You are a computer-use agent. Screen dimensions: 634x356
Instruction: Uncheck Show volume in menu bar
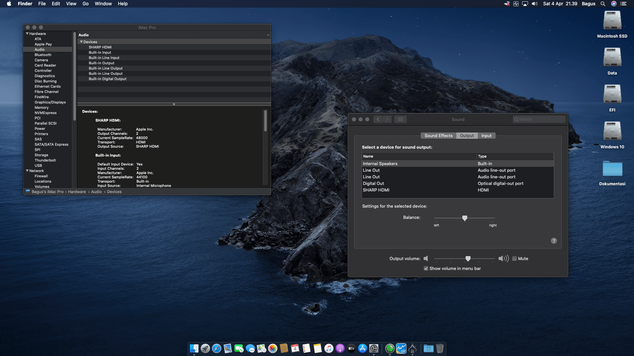[426, 269]
